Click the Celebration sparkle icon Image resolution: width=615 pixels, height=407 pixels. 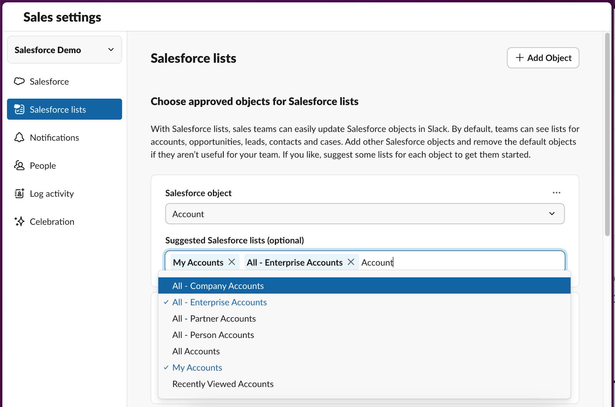pyautogui.click(x=19, y=222)
